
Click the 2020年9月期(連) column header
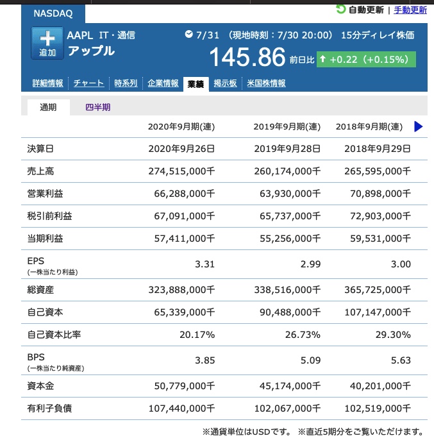pos(181,126)
